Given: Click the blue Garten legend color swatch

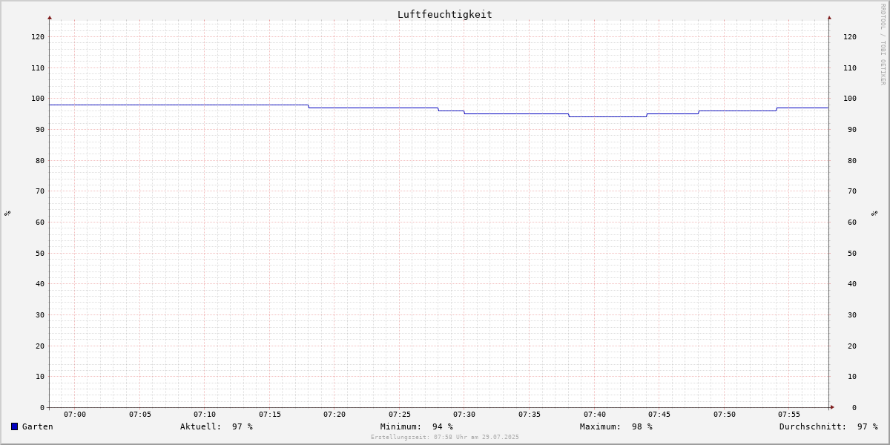Looking at the screenshot, I should 14,426.
